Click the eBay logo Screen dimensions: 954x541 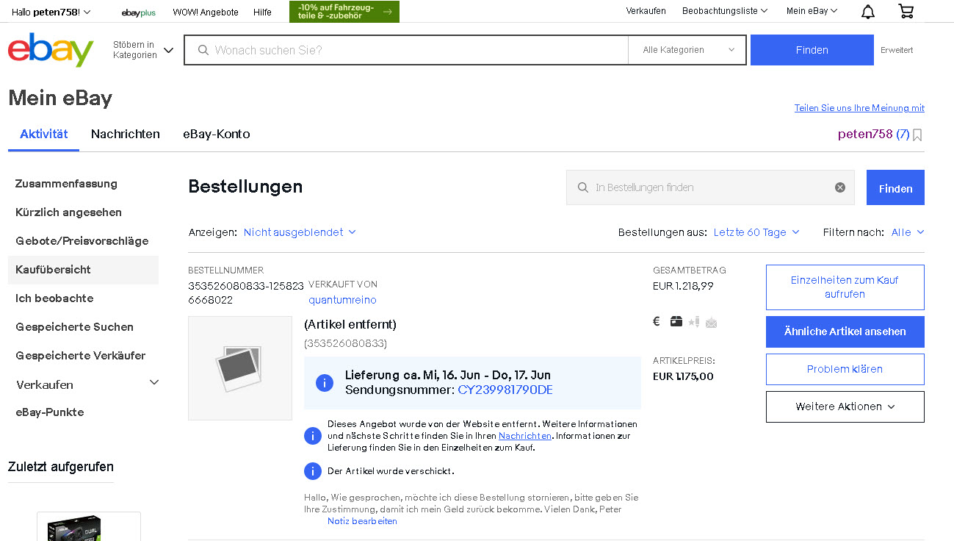click(x=51, y=50)
